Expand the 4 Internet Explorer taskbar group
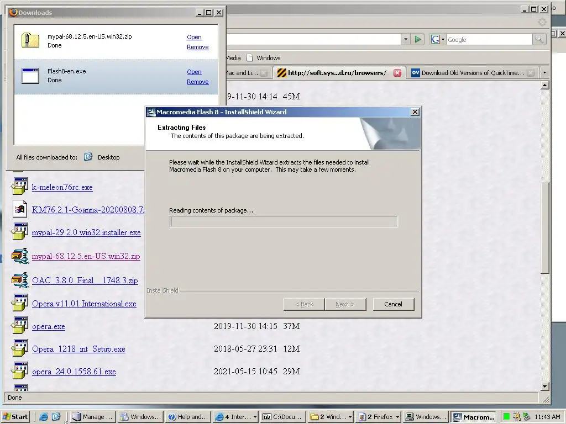566x424 pixels. pos(255,417)
